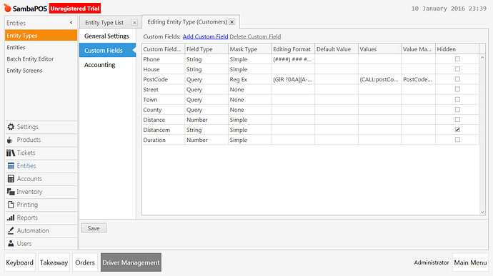This screenshot has height=276, width=493.
Task: Select the Distancem field name cell
Action: coord(163,129)
